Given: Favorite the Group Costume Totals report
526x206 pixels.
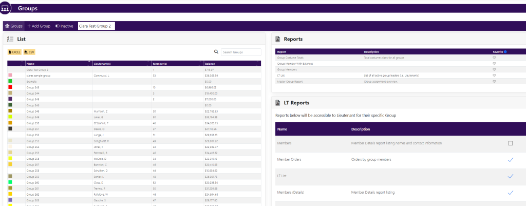Looking at the screenshot, I should pos(494,58).
